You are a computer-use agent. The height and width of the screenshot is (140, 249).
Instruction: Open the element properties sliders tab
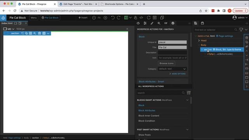click(x=145, y=23)
